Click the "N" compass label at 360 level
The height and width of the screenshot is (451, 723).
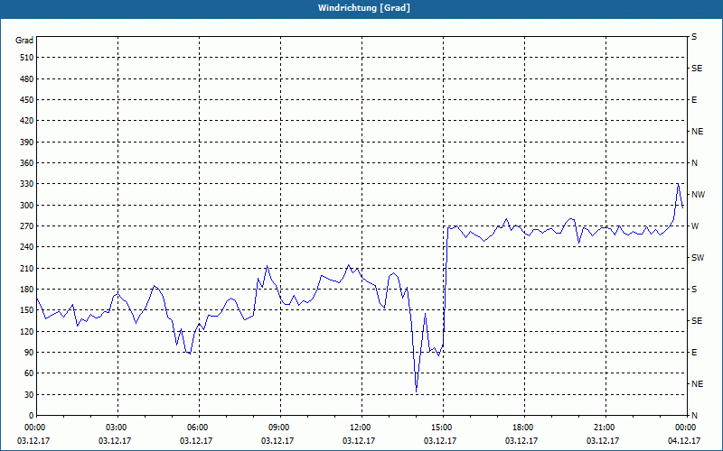pos(695,163)
